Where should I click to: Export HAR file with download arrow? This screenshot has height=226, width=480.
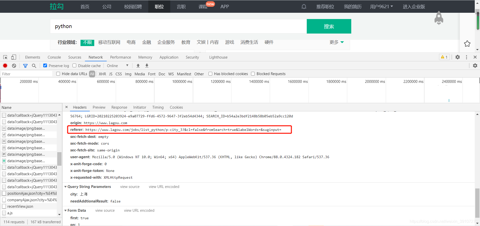pos(147,66)
